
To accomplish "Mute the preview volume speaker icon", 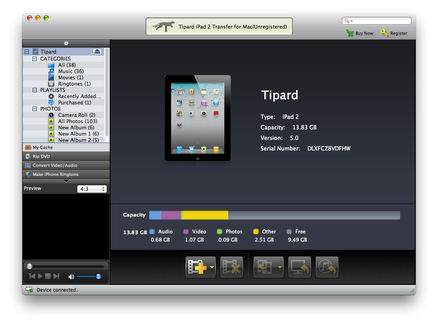I will pyautogui.click(x=71, y=277).
